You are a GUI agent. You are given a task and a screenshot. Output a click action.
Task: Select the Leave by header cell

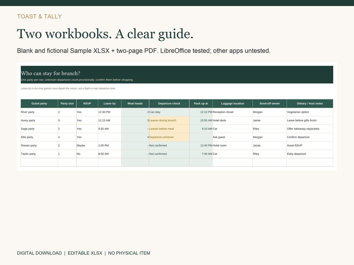pyautogui.click(x=110, y=103)
